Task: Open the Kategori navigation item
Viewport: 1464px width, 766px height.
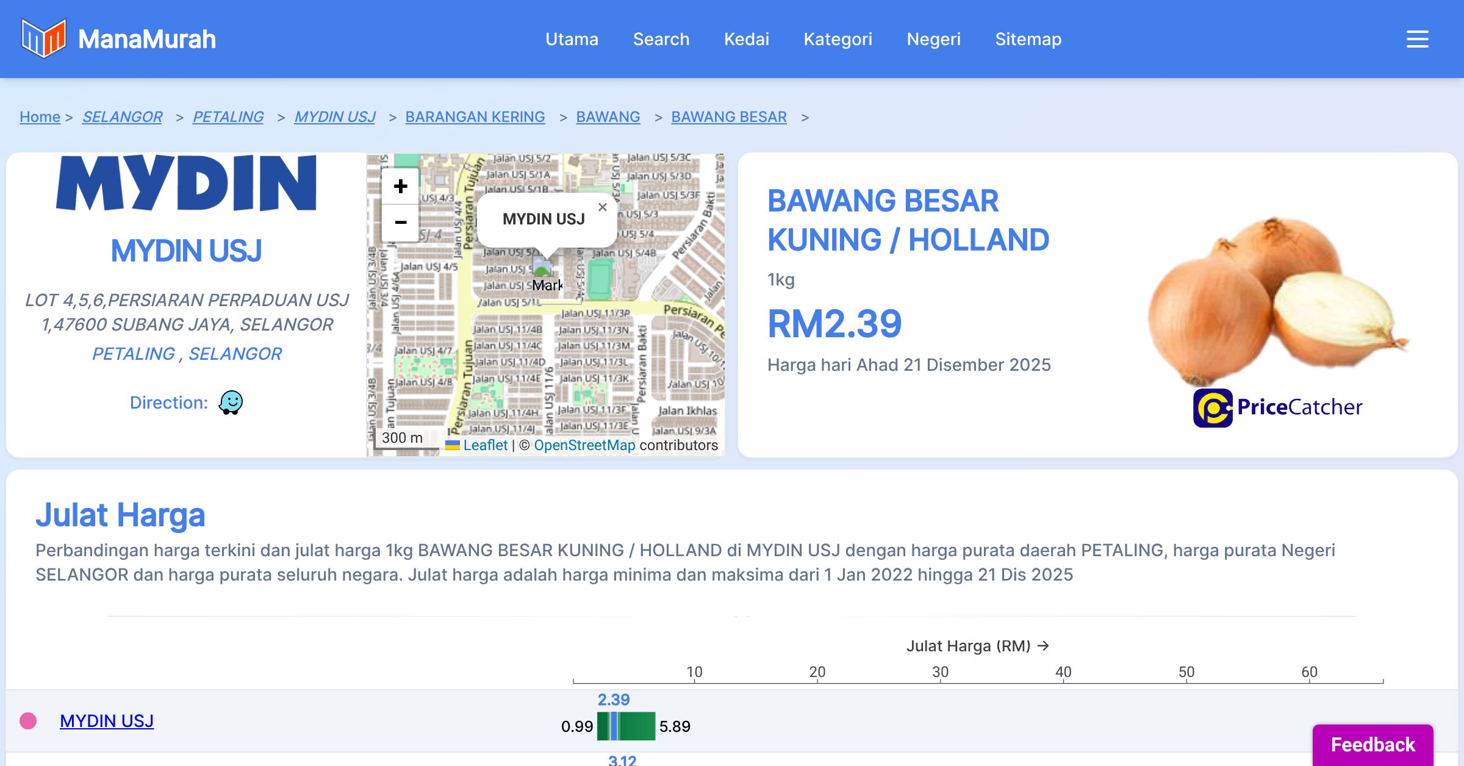Action: tap(838, 39)
